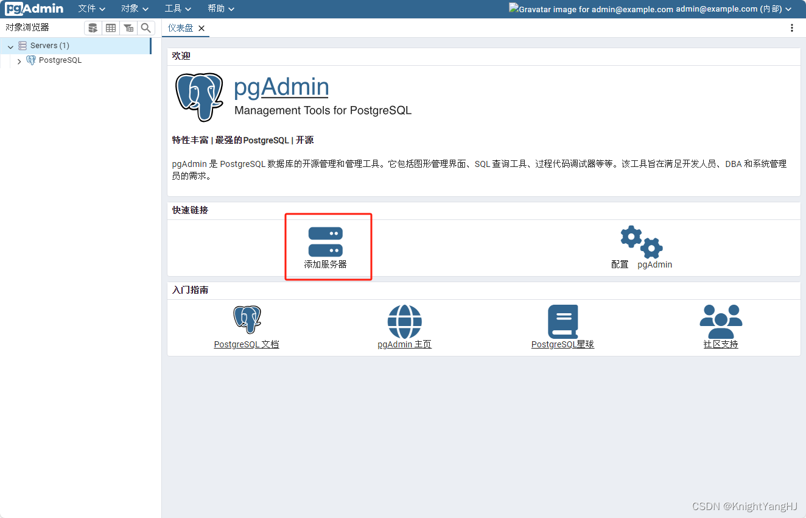Click the PostgreSQL elephant icon in tree
This screenshot has height=518, width=806.
(x=31, y=60)
